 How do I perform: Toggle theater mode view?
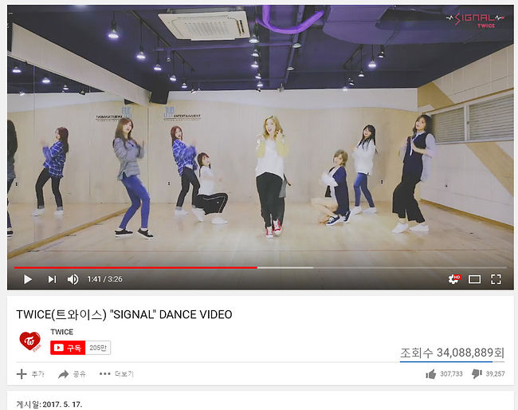point(474,279)
